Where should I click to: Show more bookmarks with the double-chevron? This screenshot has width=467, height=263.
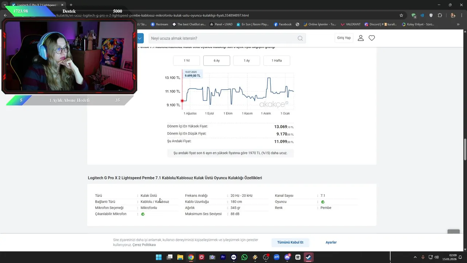tap(458, 24)
